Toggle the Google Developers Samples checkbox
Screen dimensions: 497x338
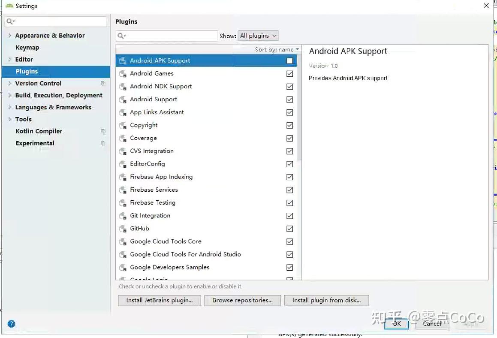[x=290, y=268]
